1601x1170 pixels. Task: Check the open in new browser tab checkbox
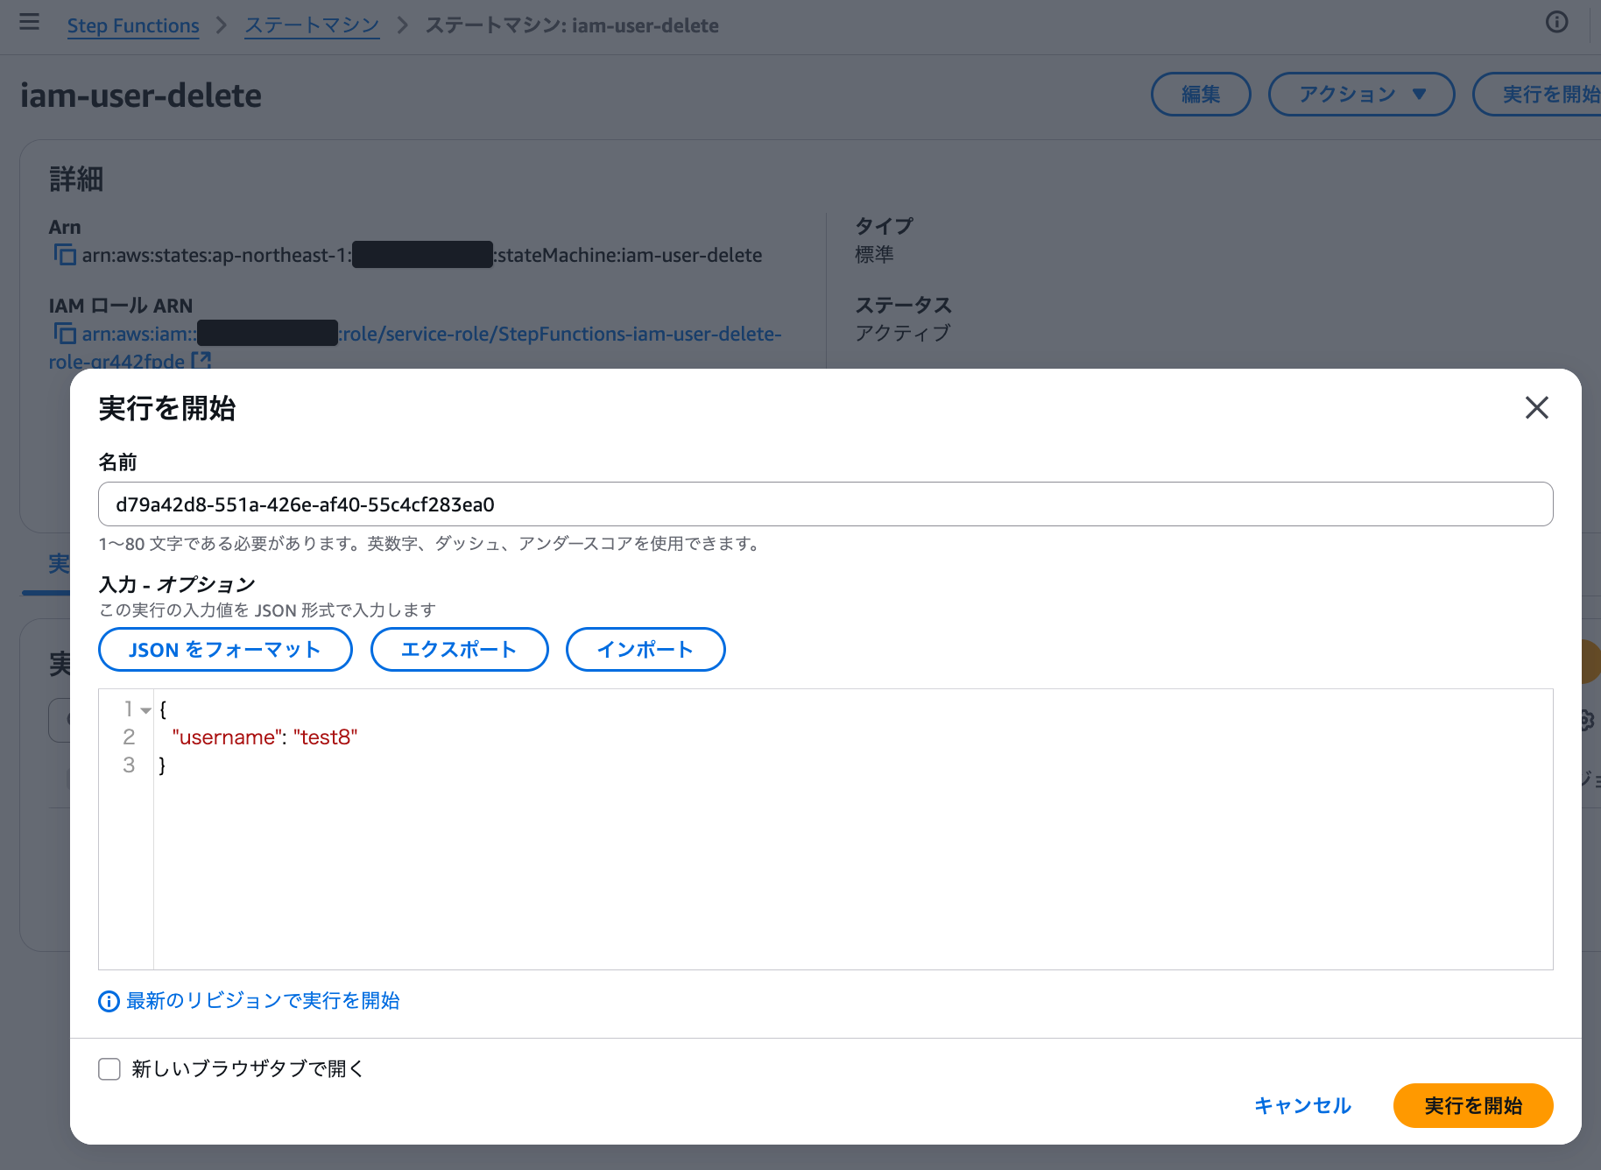point(109,1068)
